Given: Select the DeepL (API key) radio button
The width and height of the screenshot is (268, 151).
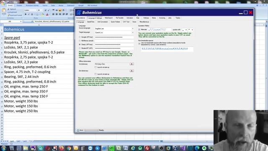Looking at the screenshot, I should pyautogui.click(x=80, y=44).
